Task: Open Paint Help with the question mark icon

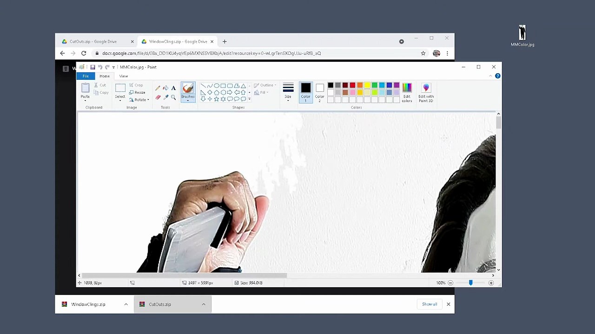Action: [497, 76]
